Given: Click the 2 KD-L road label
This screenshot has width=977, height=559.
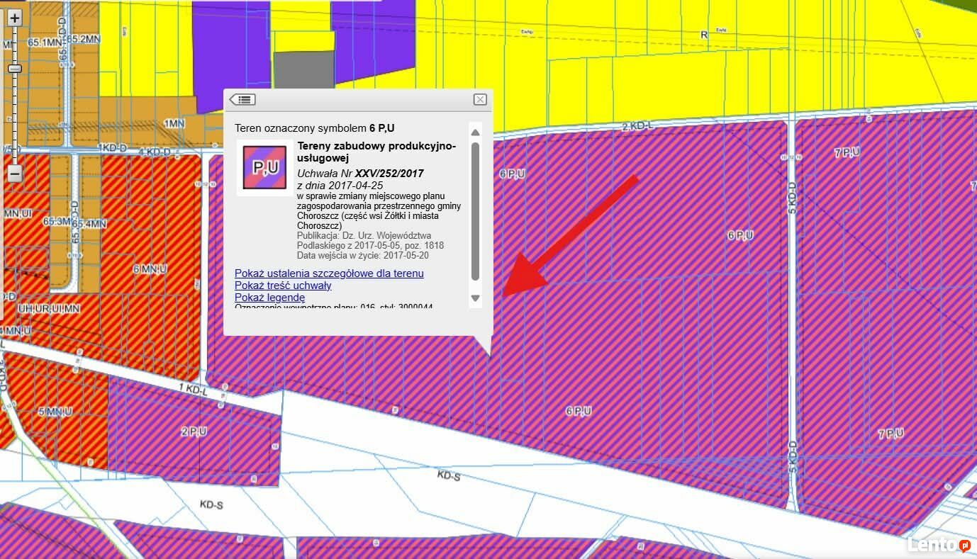Looking at the screenshot, I should 636,127.
